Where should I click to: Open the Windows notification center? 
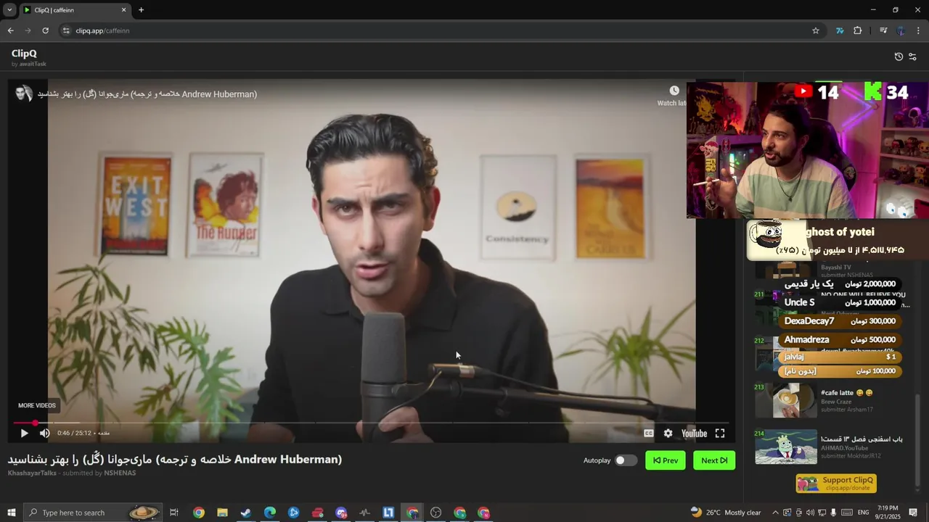(914, 513)
